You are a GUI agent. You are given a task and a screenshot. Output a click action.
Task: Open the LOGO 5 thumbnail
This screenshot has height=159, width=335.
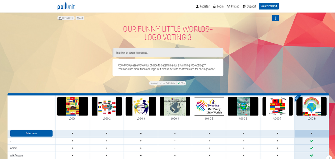(209, 106)
